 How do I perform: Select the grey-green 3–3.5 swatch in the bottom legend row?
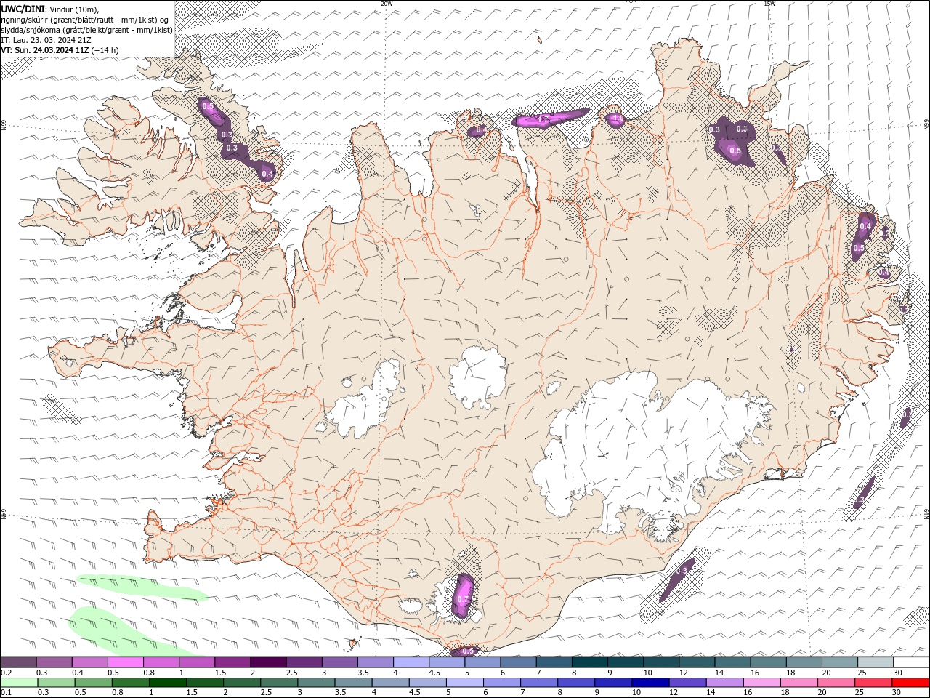click(316, 683)
